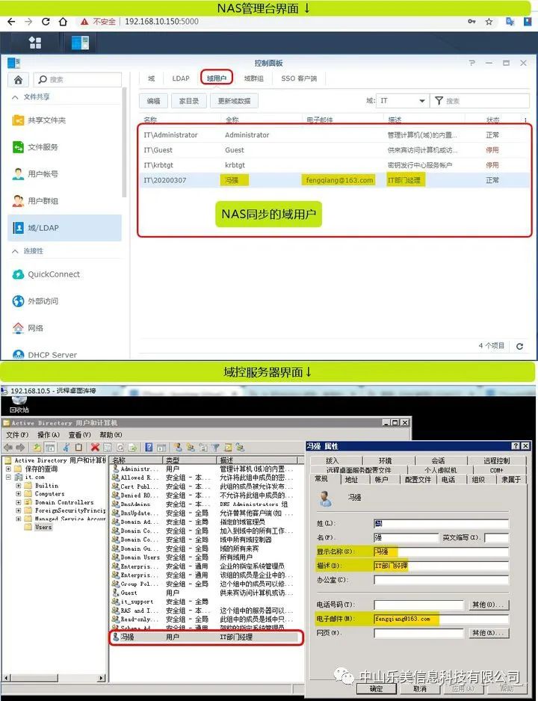538x701 pixels.
Task: Expand the Computers tree node
Action: pos(19,493)
